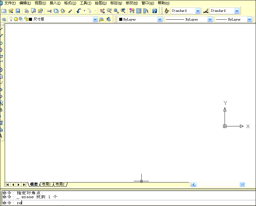256x206 pixels.
Task: Paste from clipboard icon
Action: tap(63, 11)
